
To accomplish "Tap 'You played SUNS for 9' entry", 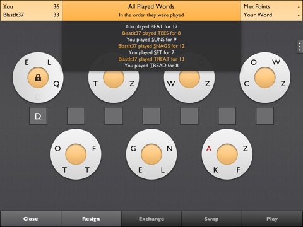I will click(x=151, y=40).
